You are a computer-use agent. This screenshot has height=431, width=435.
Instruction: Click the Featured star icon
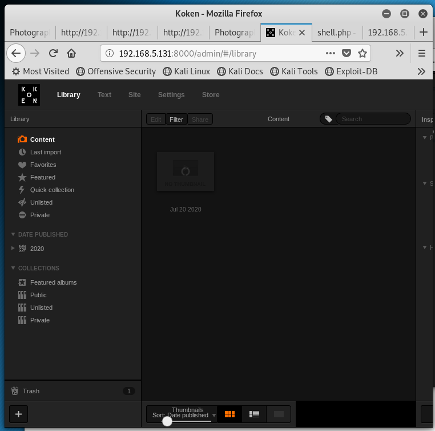point(22,177)
